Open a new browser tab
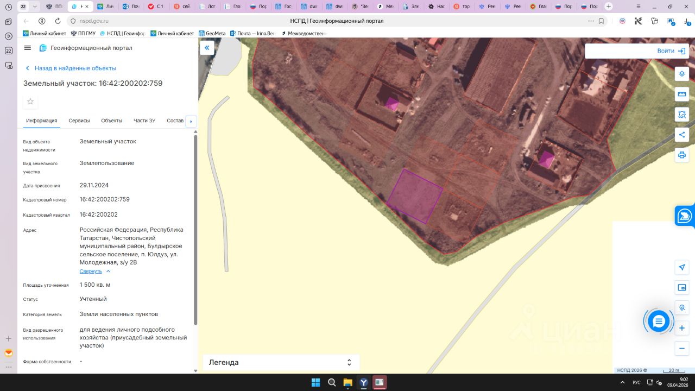This screenshot has height=391, width=695. click(609, 7)
